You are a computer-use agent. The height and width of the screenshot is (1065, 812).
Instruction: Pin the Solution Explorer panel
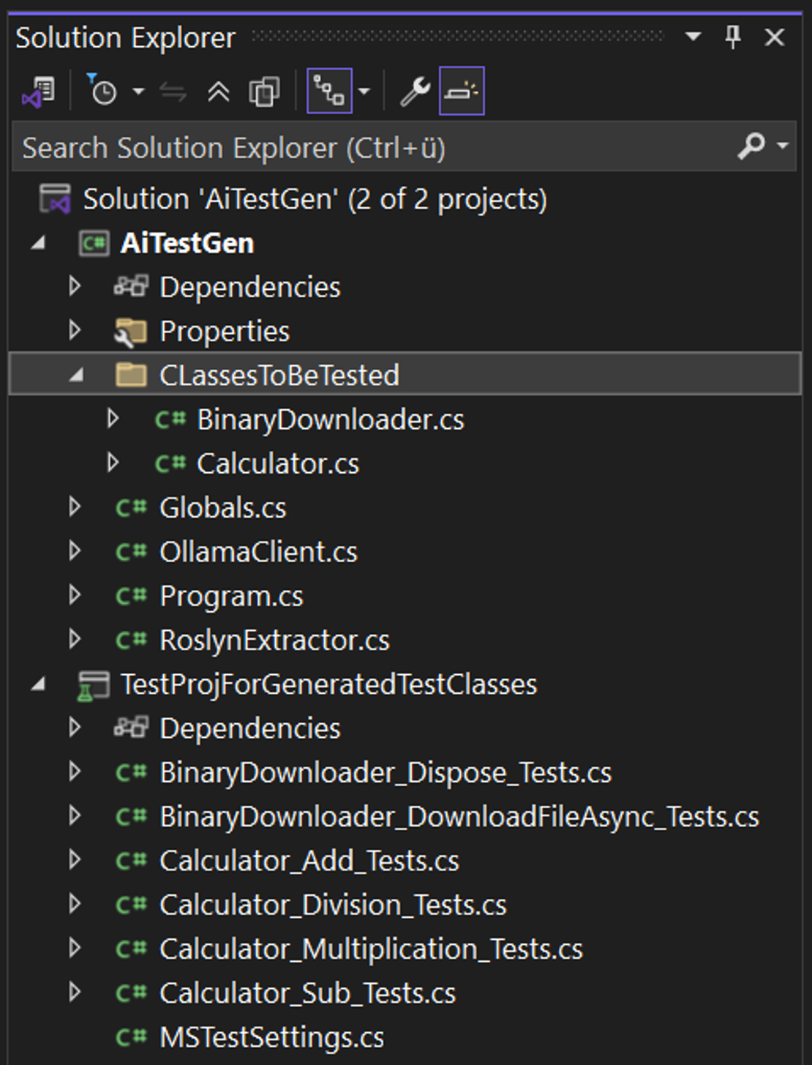click(x=732, y=37)
